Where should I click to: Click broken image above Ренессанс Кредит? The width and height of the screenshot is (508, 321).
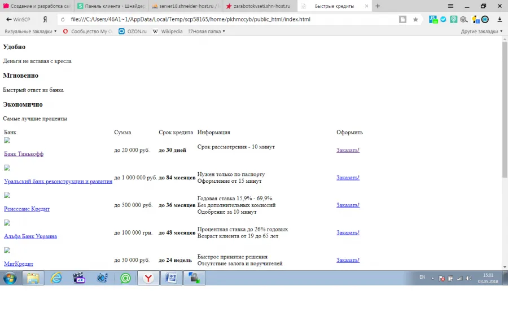[7, 195]
